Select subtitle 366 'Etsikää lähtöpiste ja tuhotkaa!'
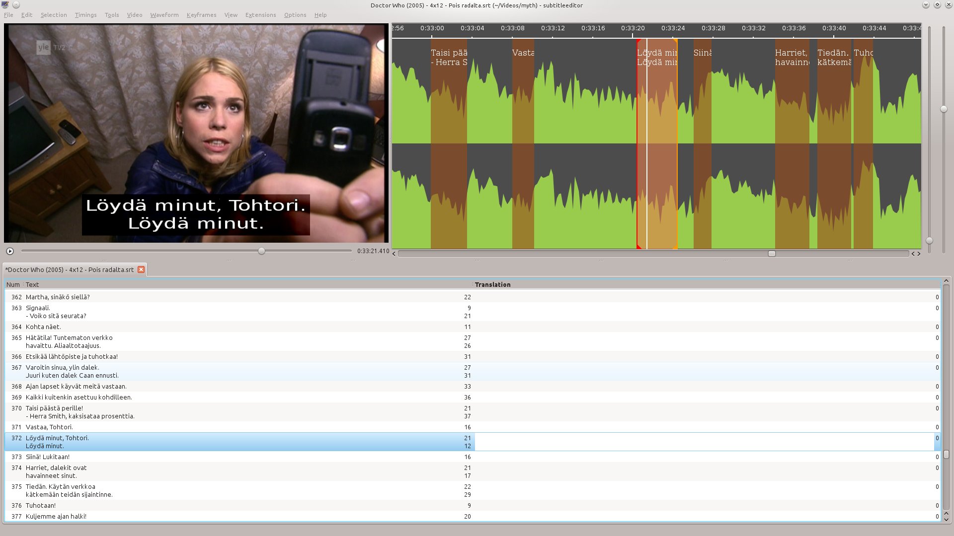The height and width of the screenshot is (536, 954). coord(472,356)
